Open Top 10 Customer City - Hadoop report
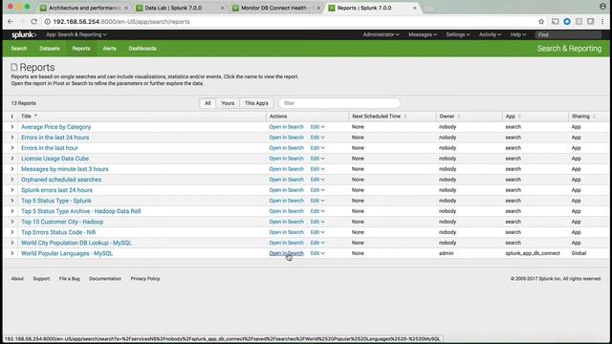This screenshot has width=612, height=344. (62, 222)
